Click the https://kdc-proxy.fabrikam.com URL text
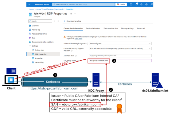 point(53,88)
